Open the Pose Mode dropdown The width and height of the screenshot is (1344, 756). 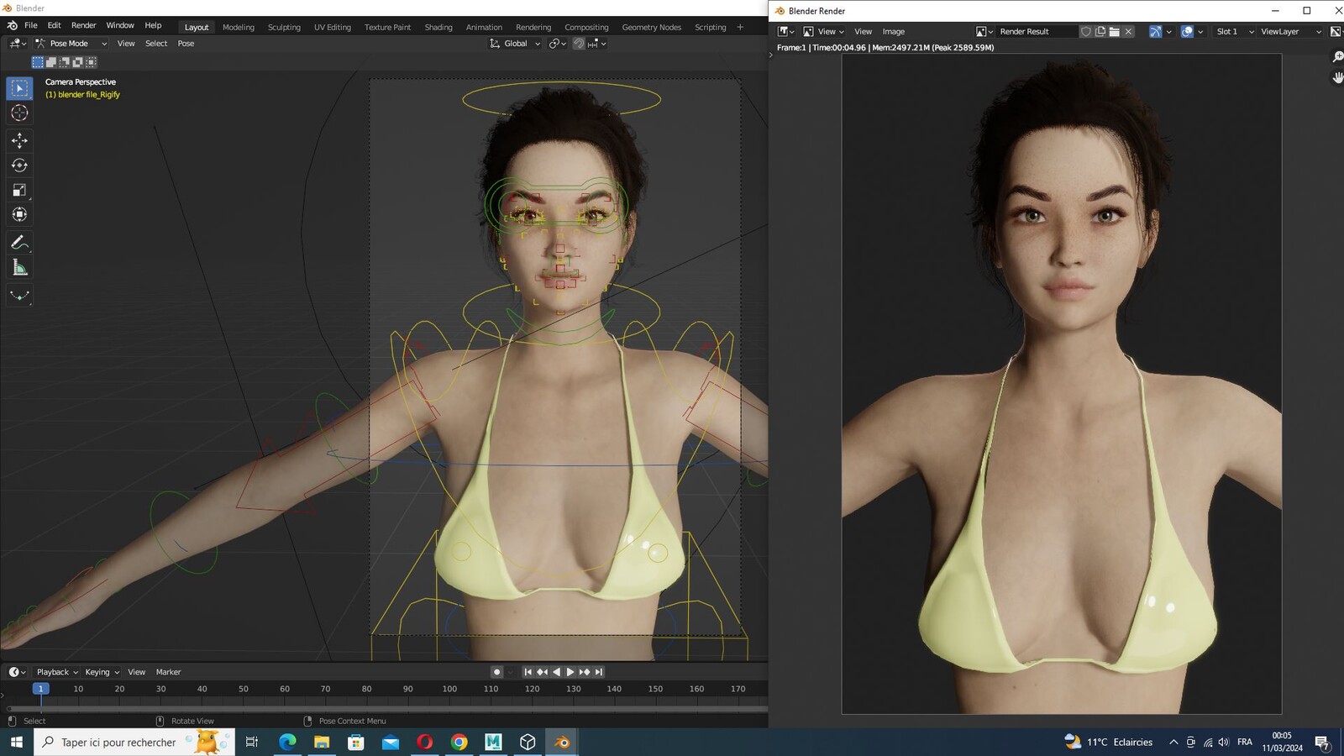coord(71,44)
